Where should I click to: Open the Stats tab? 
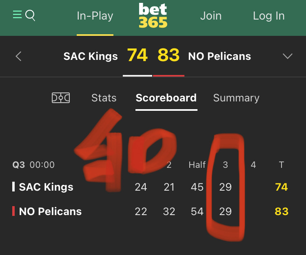[x=104, y=98]
